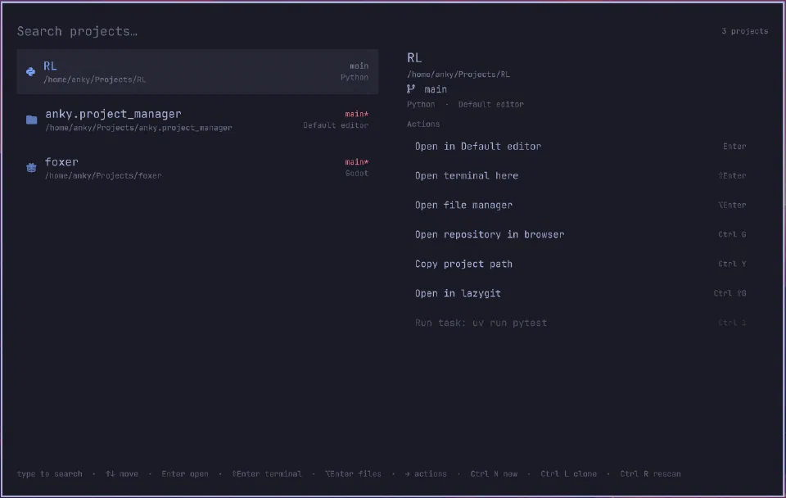The height and width of the screenshot is (498, 786).
Task: Click the Godot icon beside foxer
Action: click(x=31, y=168)
